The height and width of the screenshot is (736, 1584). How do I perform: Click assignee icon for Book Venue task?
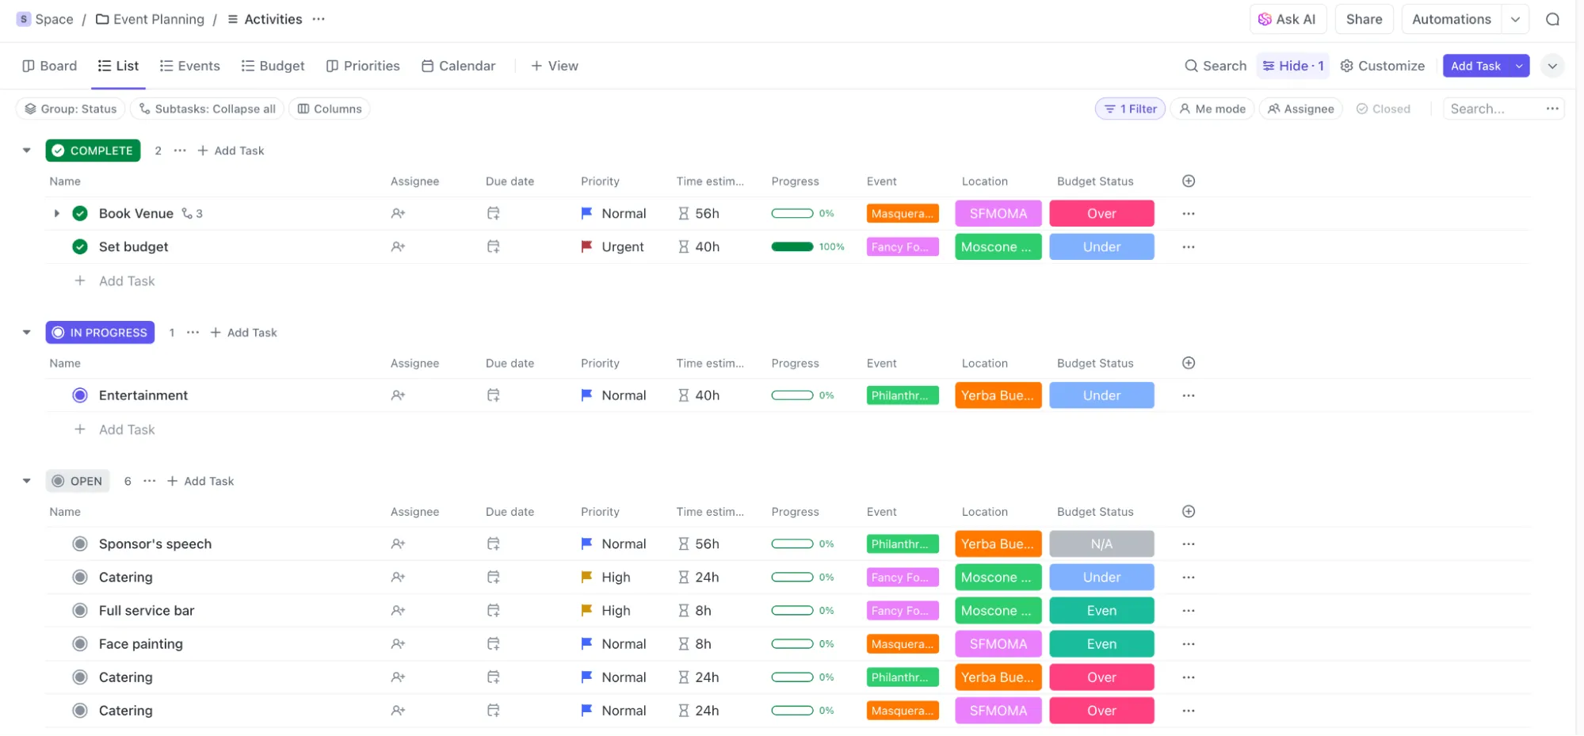tap(398, 213)
